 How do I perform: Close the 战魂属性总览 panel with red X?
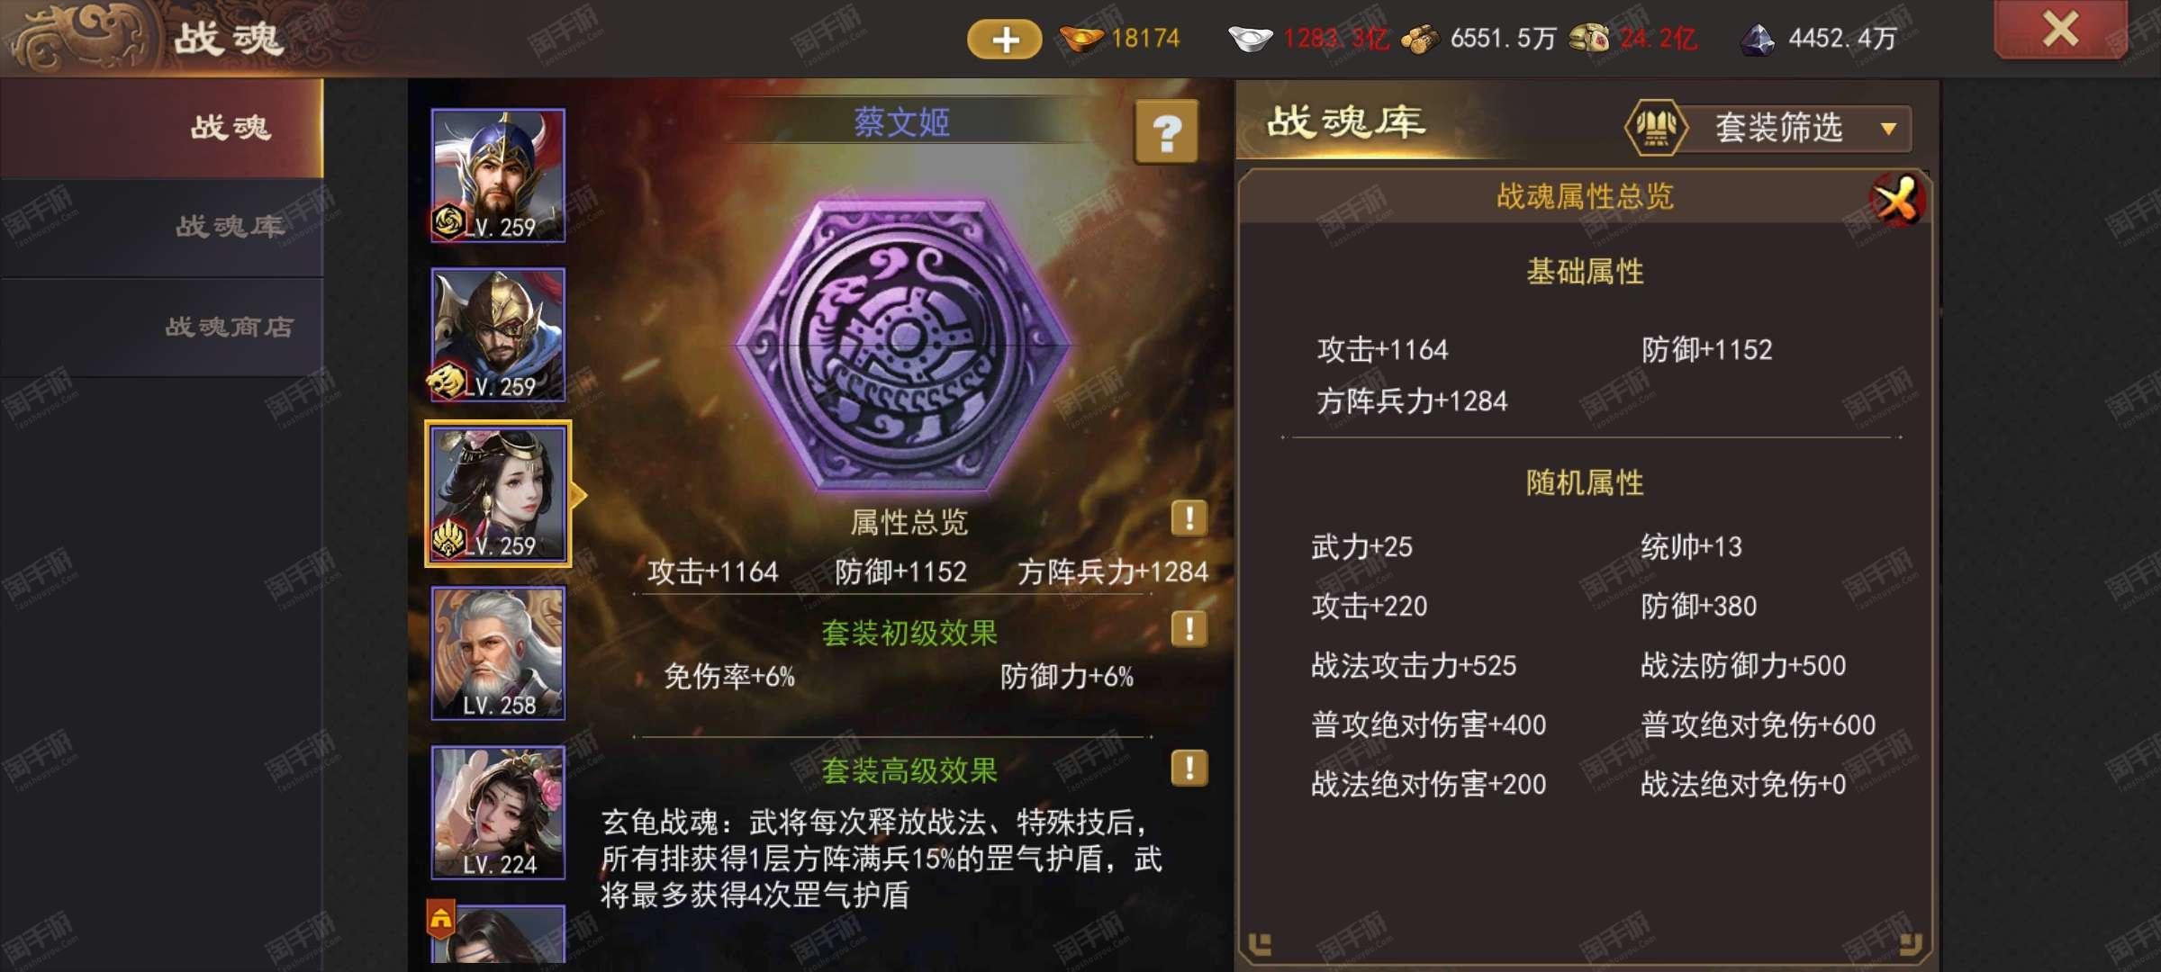coord(1897,199)
